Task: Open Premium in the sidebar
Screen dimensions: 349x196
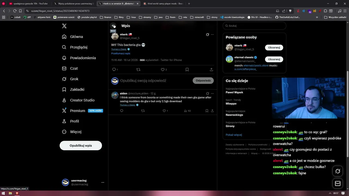Action: click(x=82, y=111)
